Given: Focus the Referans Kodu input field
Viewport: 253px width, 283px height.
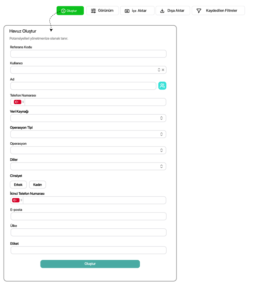Looking at the screenshot, I should [88, 54].
